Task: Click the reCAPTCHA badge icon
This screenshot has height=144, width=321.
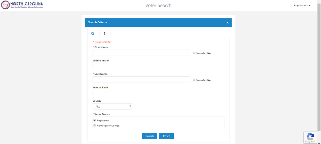Action: (x=310, y=137)
